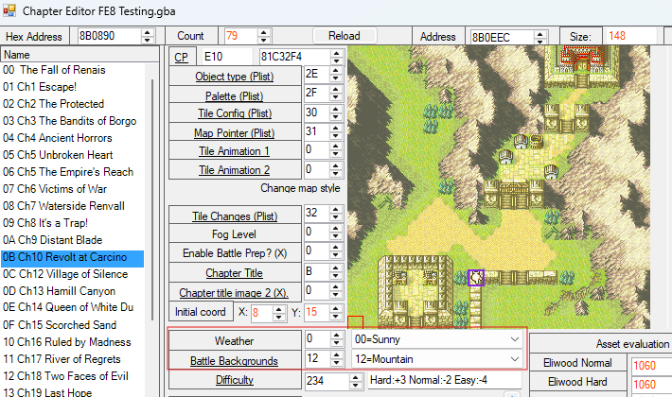Click the Chapter Title link button

pyautogui.click(x=235, y=273)
